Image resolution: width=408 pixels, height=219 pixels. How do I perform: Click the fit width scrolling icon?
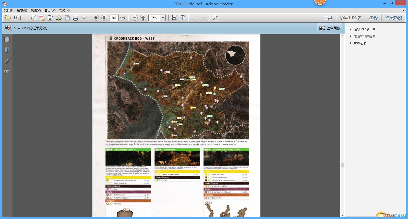pyautogui.click(x=174, y=18)
